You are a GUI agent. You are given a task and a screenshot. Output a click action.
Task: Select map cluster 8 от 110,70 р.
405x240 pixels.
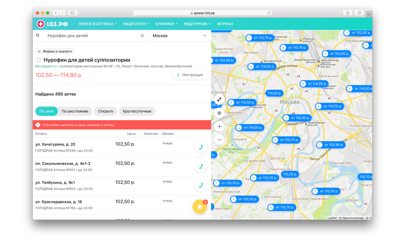[x=294, y=47]
